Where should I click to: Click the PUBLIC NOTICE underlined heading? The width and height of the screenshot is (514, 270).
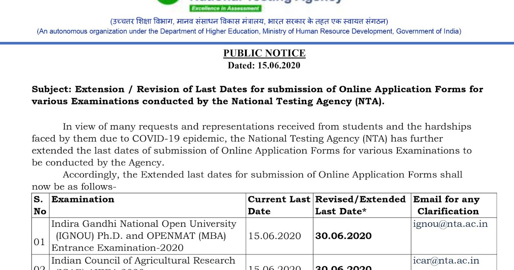[264, 53]
